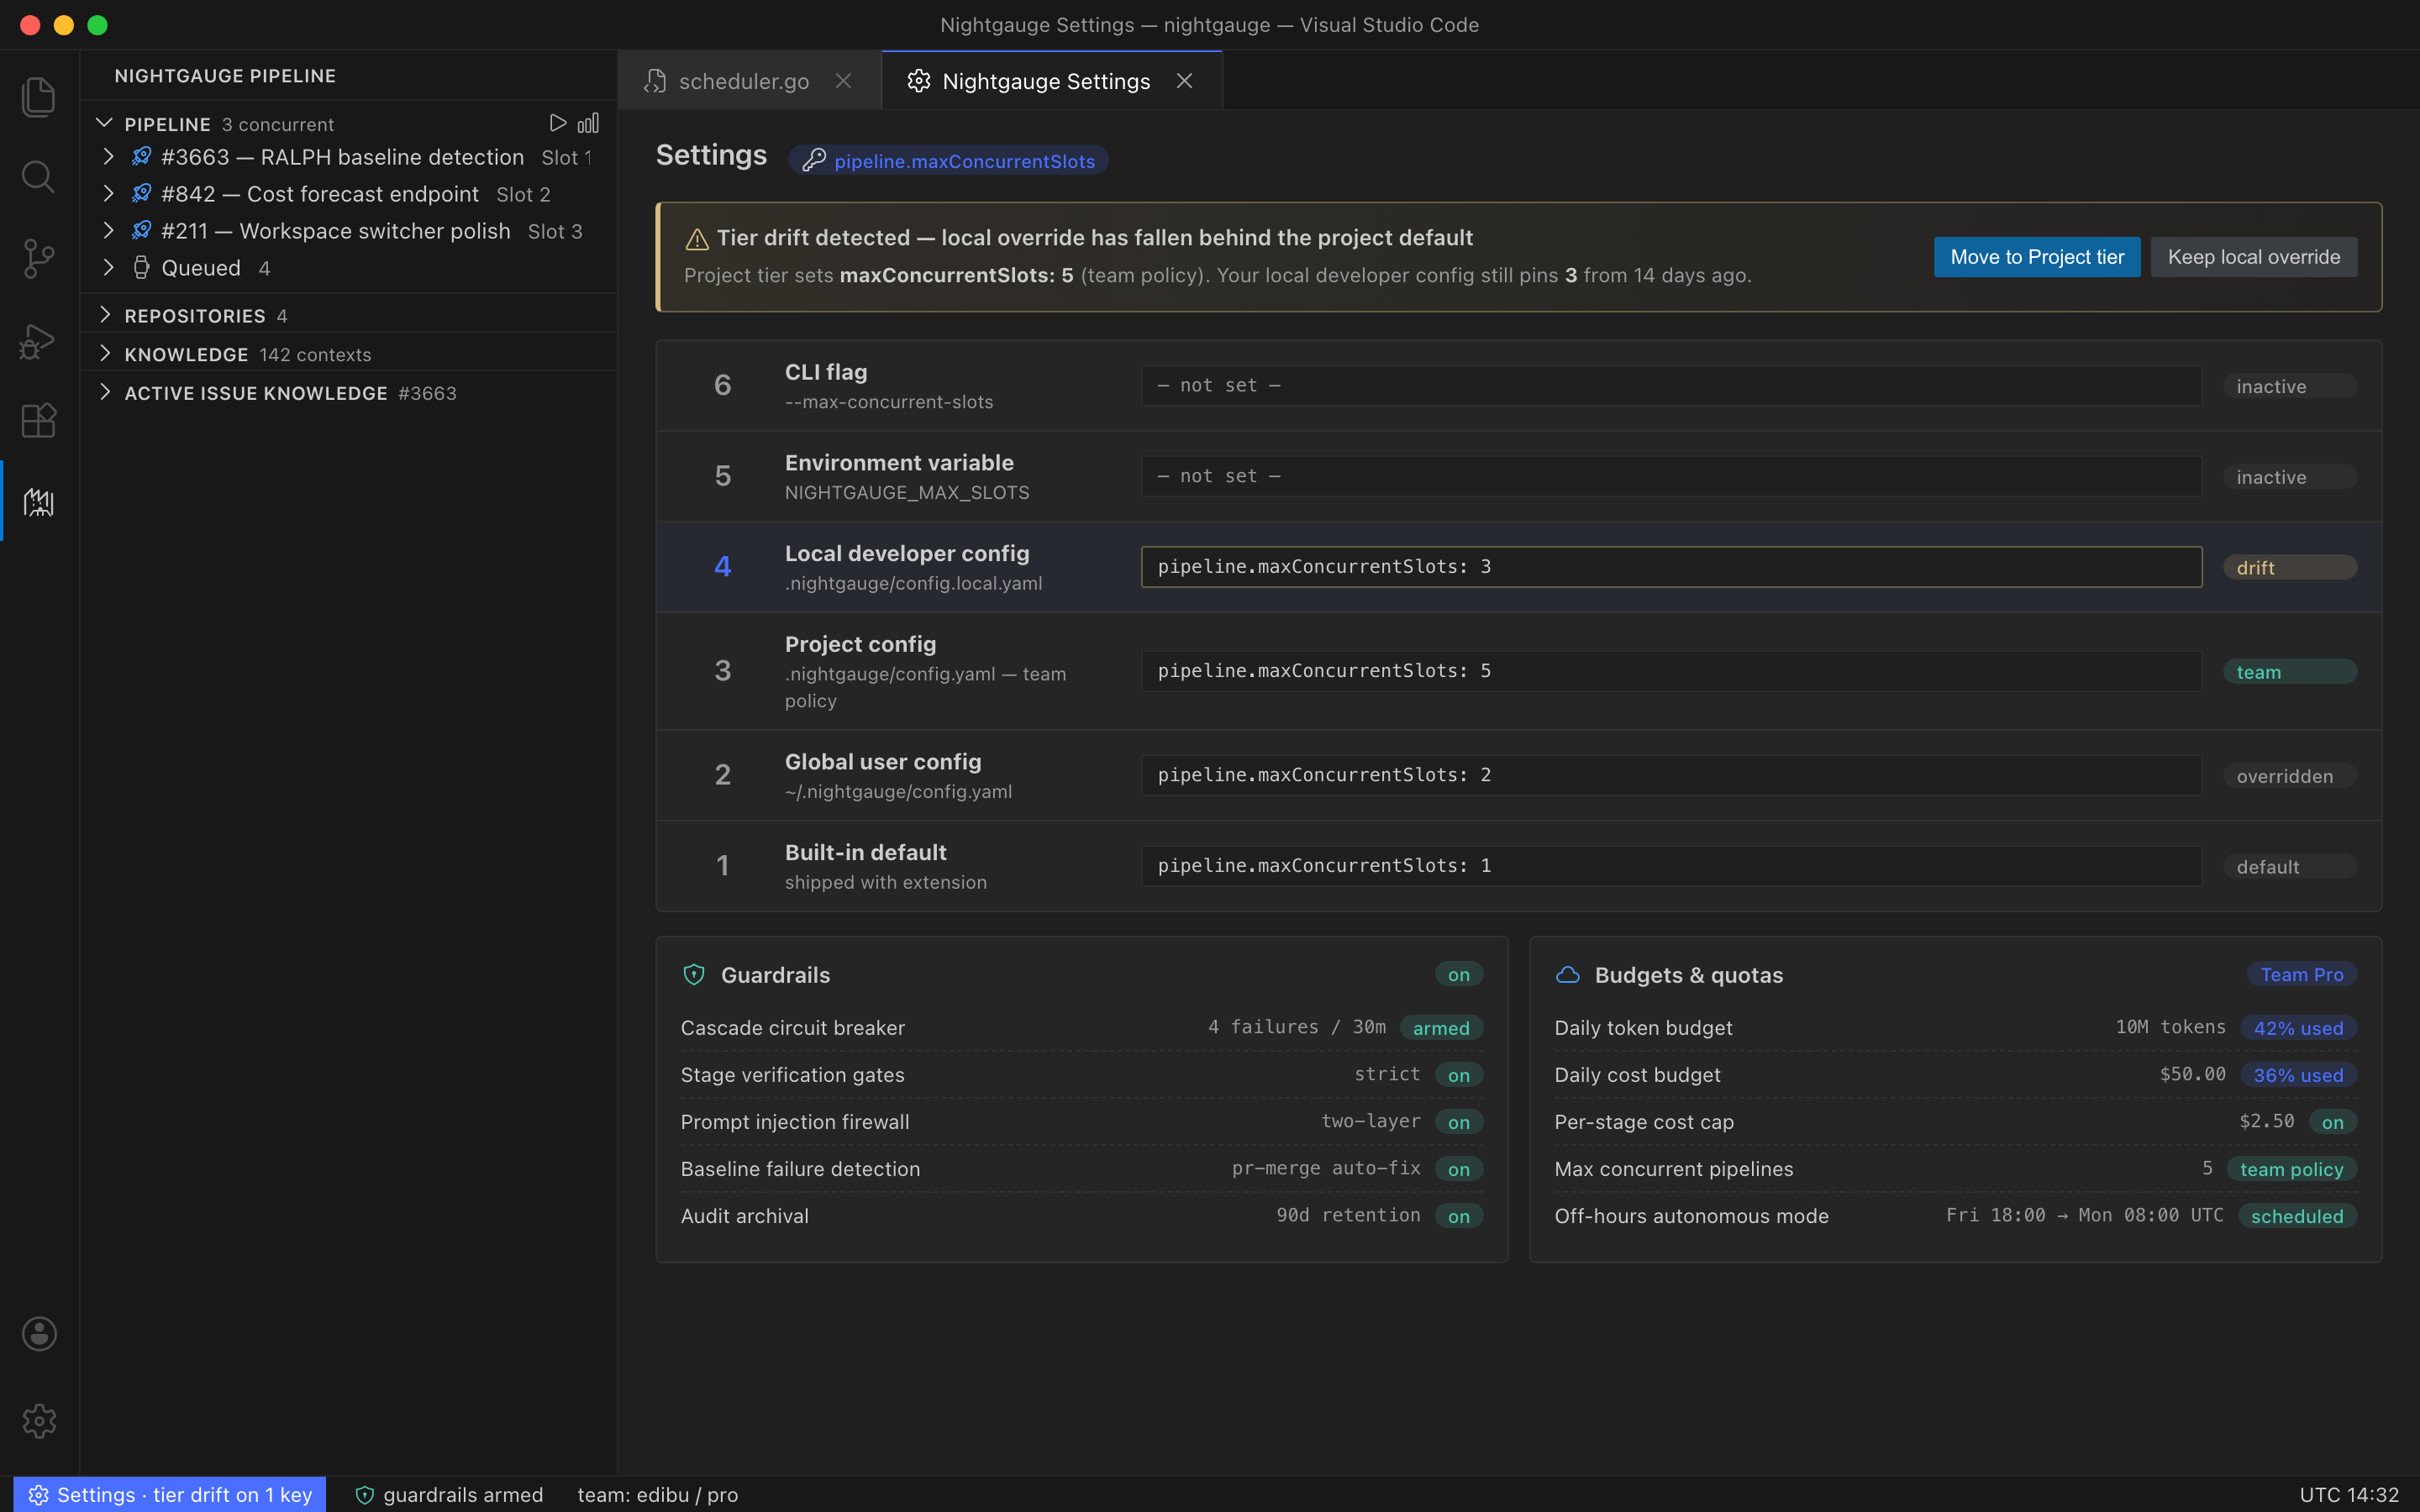Open the Search view in activity bar

(38, 177)
